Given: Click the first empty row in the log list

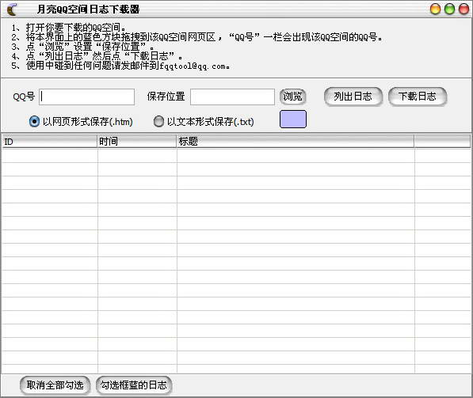Looking at the screenshot, I should pyautogui.click(x=236, y=156).
